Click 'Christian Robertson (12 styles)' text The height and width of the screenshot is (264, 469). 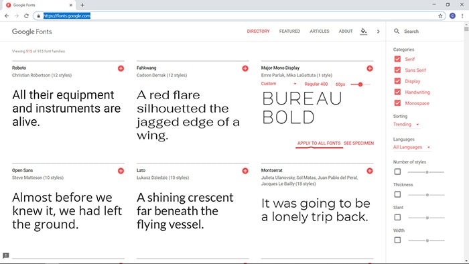[x=42, y=75]
